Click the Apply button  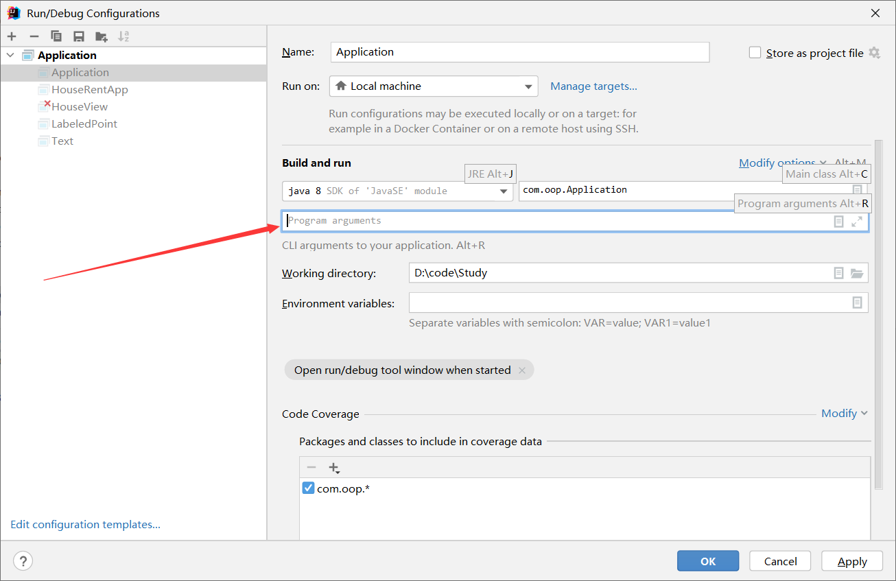[852, 561]
